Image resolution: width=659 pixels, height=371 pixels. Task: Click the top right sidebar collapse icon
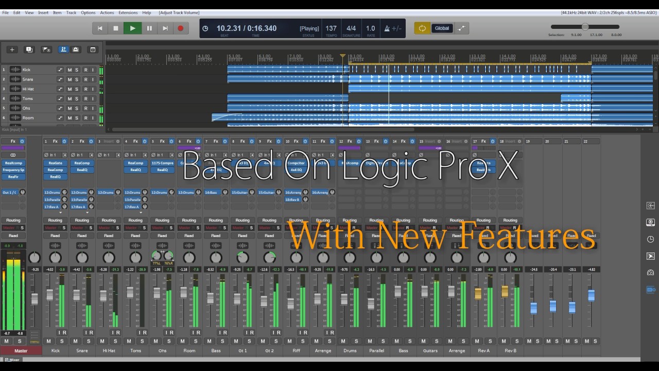click(x=650, y=206)
